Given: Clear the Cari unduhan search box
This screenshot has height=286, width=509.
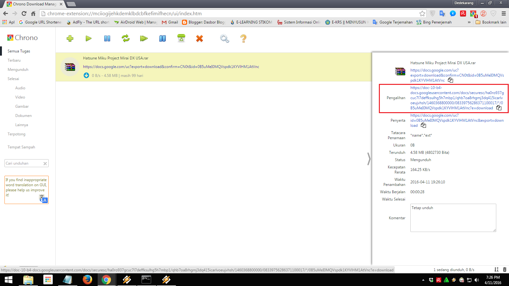Looking at the screenshot, I should pyautogui.click(x=45, y=163).
